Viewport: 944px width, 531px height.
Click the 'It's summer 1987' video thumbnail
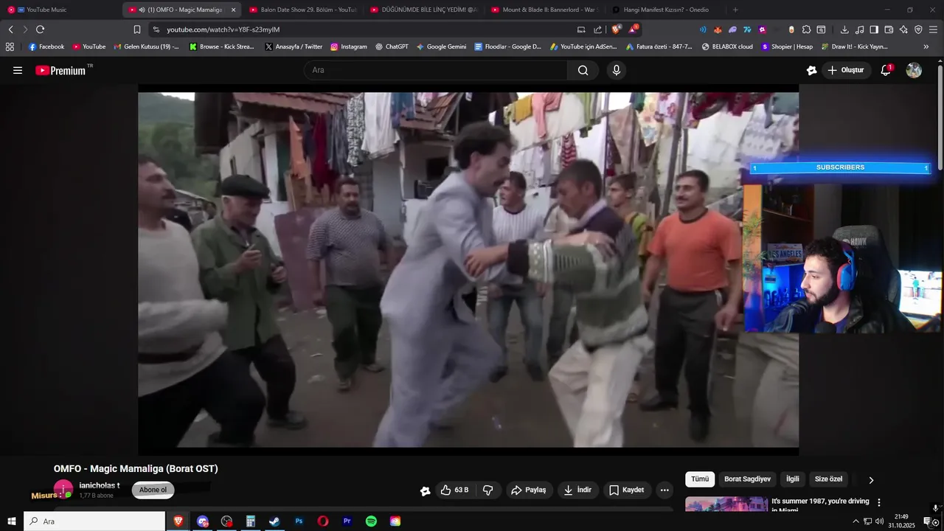click(x=726, y=504)
